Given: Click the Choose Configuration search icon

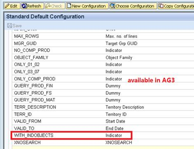Looking at the screenshot, I should 112,6.
